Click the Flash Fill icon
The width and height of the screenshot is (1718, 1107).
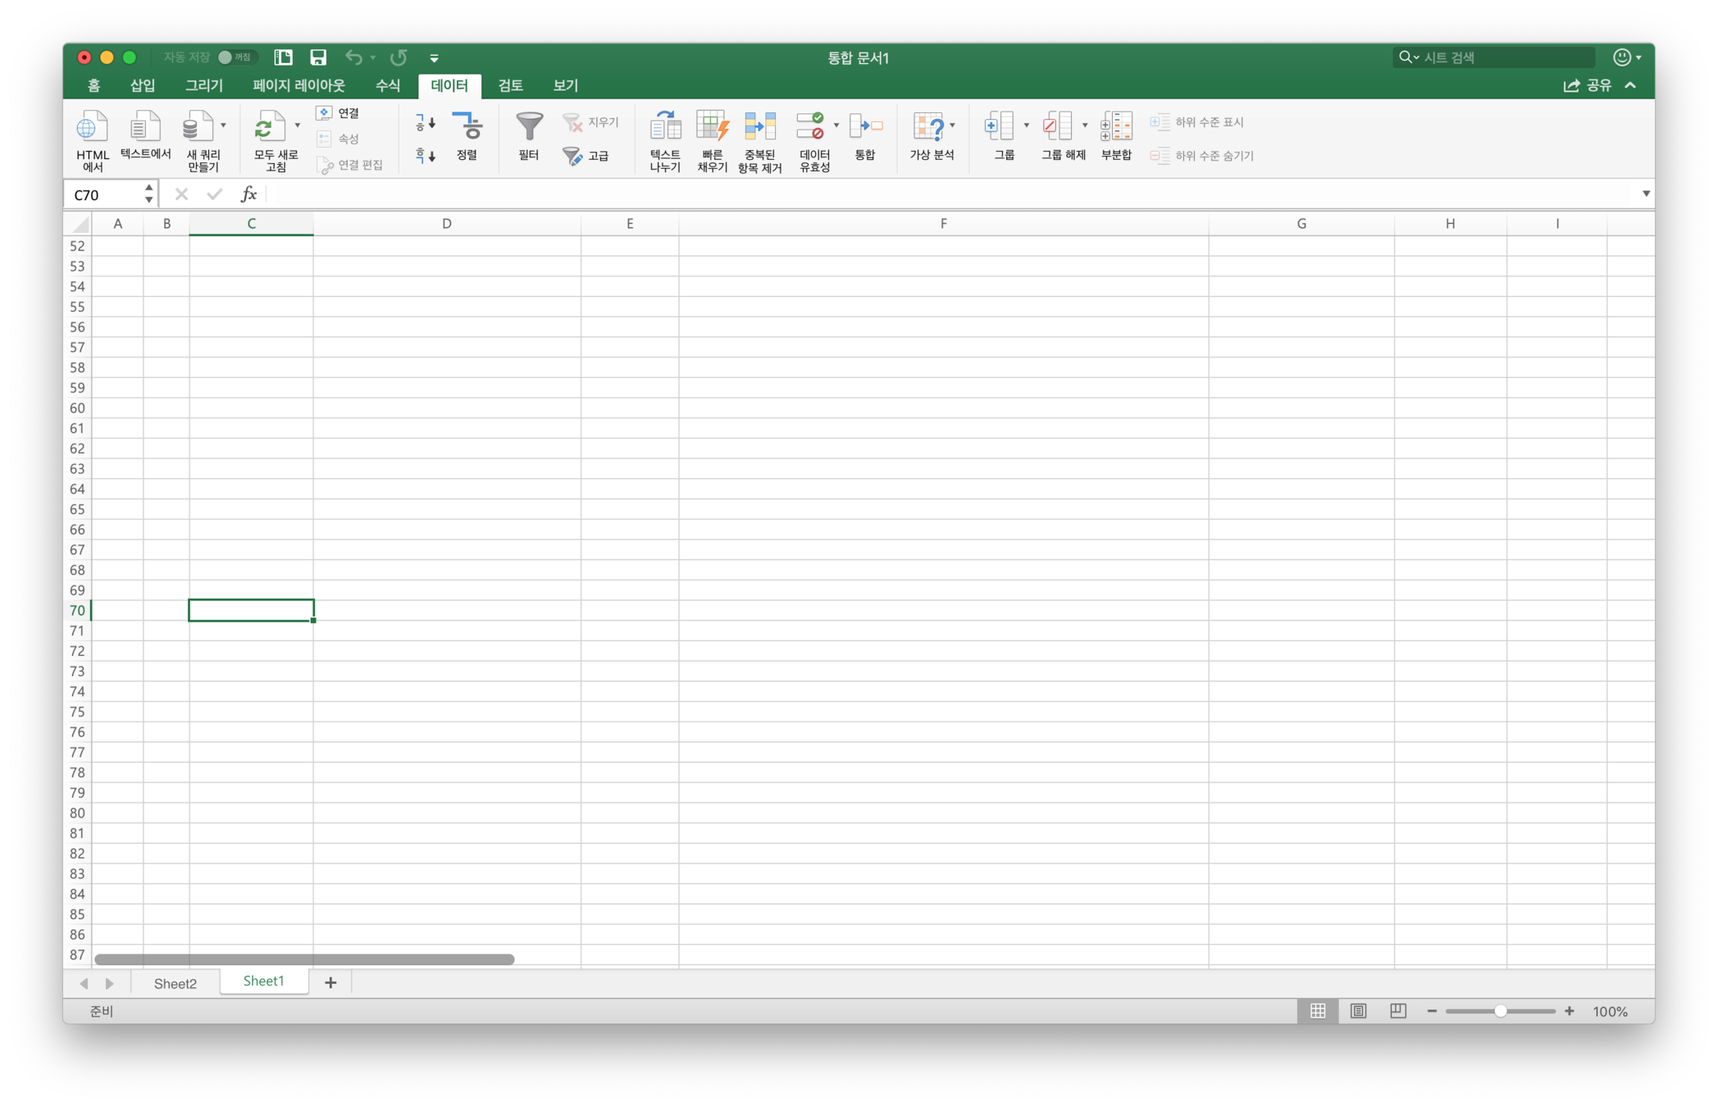tap(712, 127)
